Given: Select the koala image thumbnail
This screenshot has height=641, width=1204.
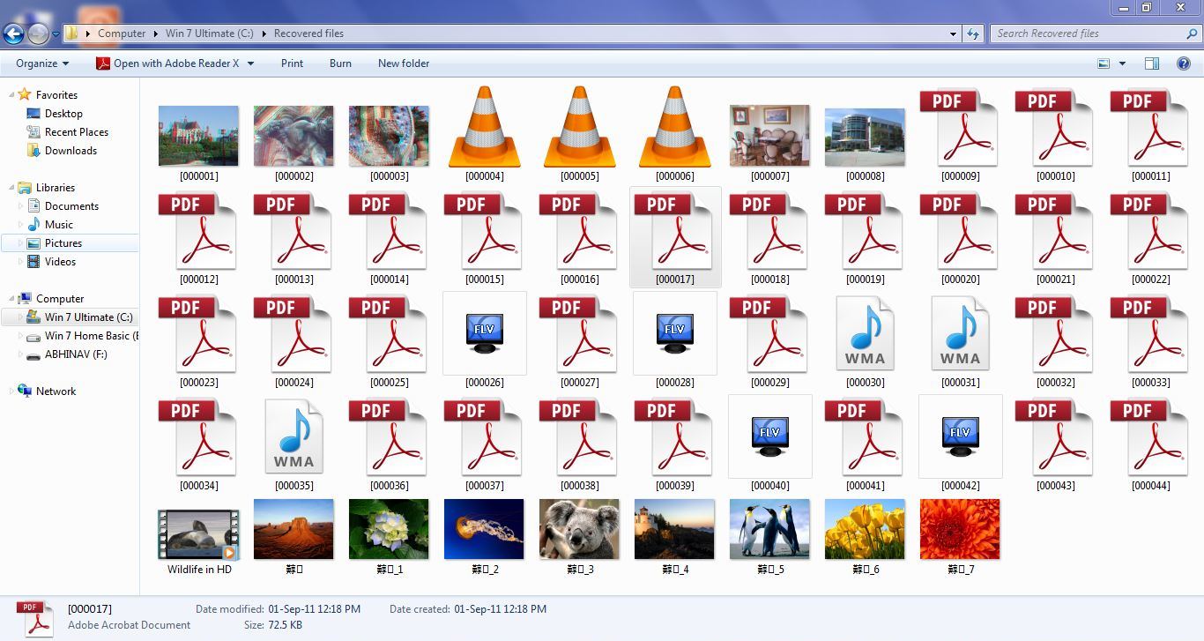Looking at the screenshot, I should [579, 529].
